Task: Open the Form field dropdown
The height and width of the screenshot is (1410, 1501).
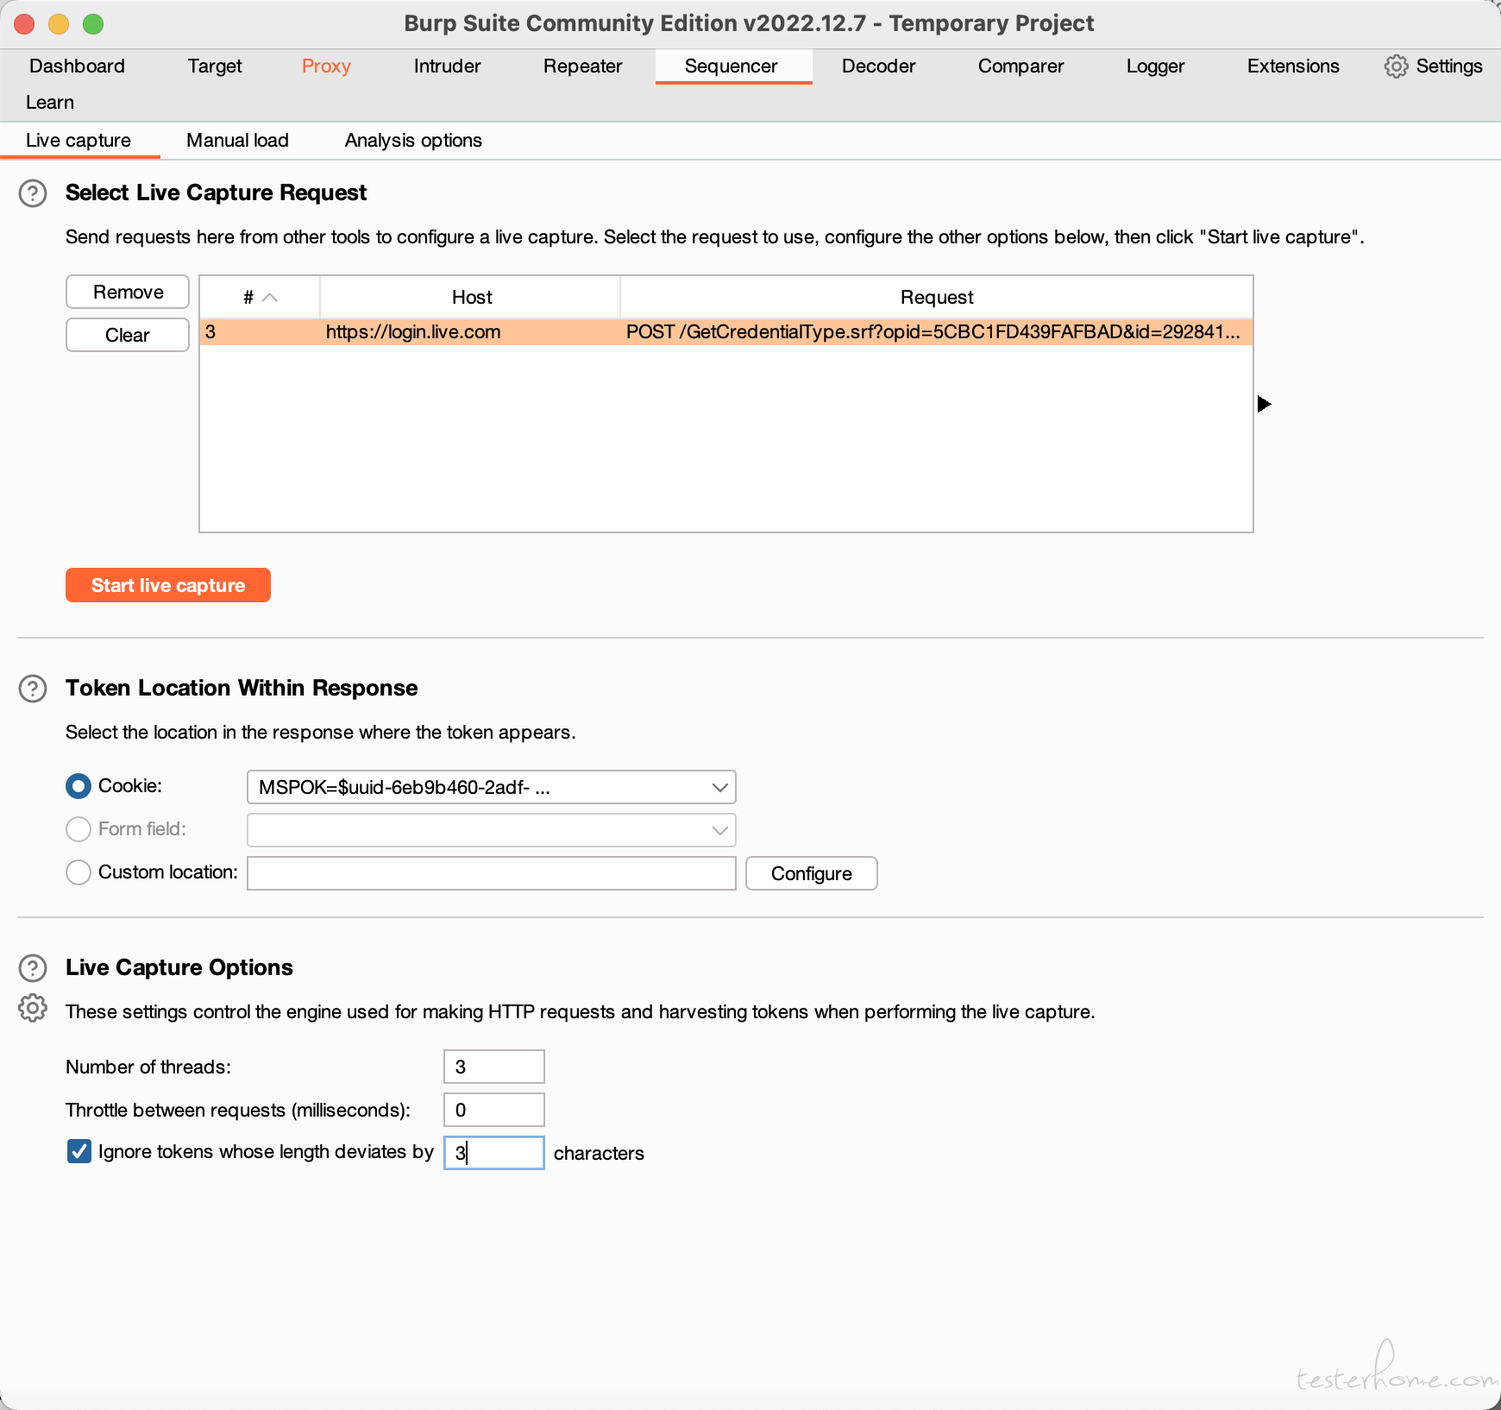Action: [492, 830]
